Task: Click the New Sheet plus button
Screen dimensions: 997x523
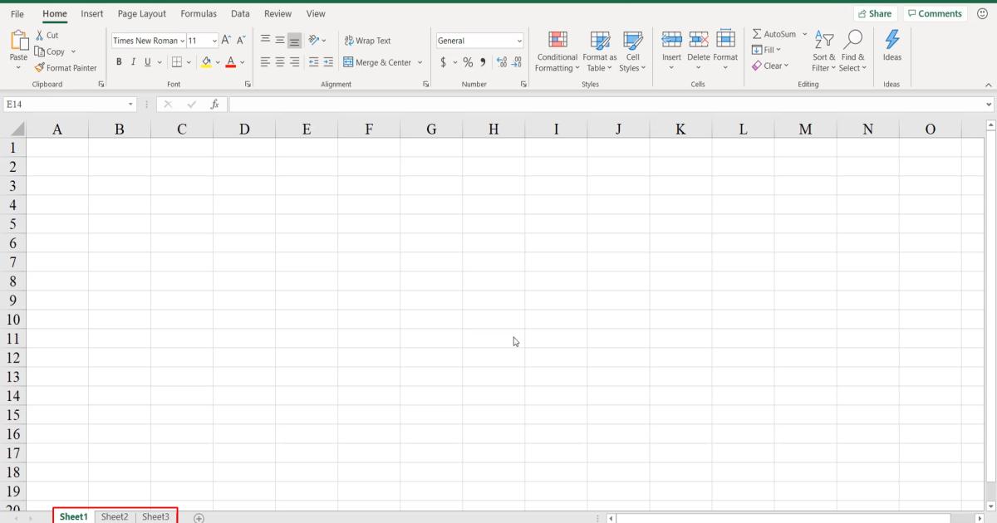Action: [x=199, y=517]
